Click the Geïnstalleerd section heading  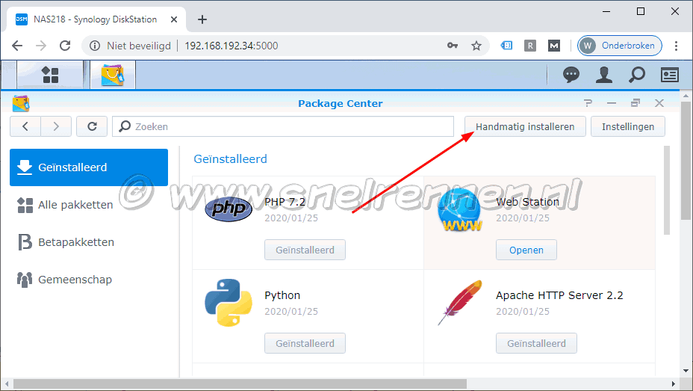(x=230, y=158)
